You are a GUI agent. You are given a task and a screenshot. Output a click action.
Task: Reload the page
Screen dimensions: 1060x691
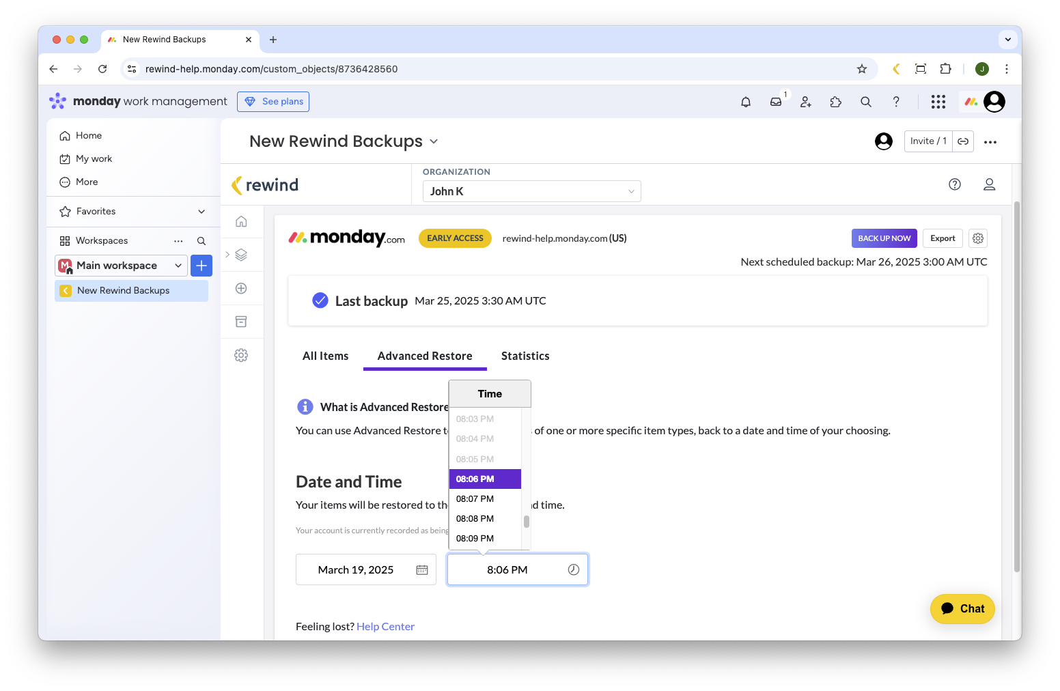coord(102,69)
